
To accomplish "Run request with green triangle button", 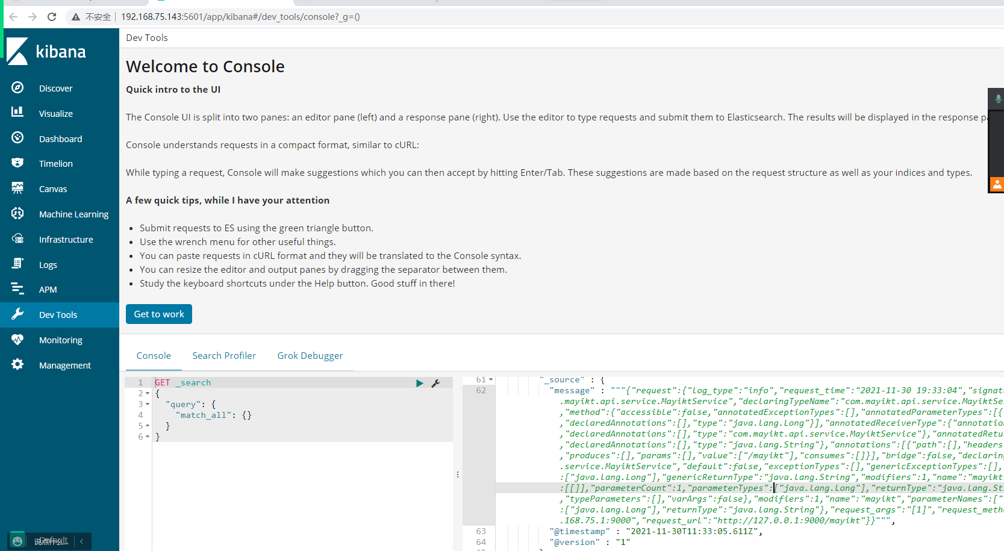I will [x=420, y=383].
